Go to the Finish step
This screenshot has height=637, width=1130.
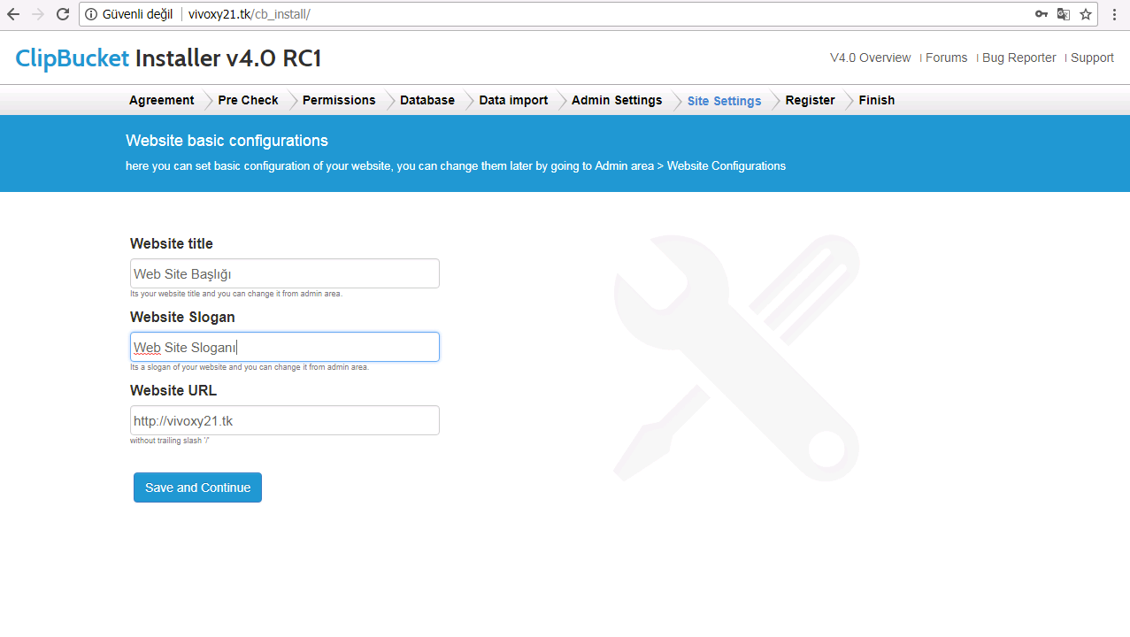click(x=876, y=100)
